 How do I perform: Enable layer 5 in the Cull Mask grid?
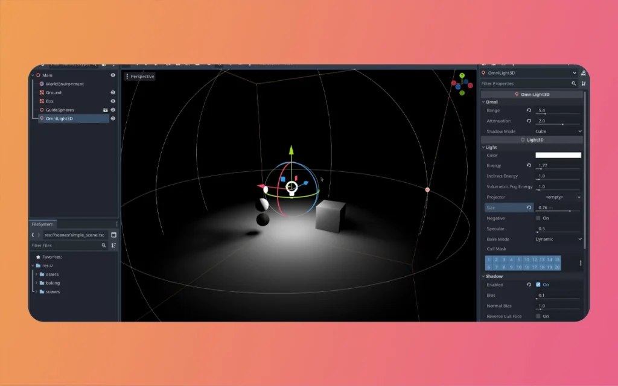point(519,259)
